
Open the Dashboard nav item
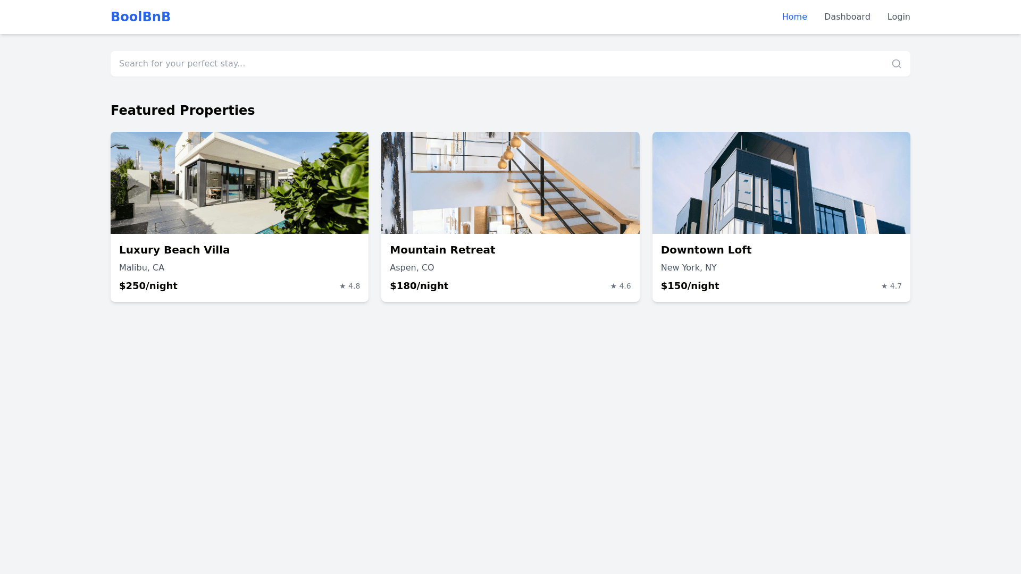(847, 17)
